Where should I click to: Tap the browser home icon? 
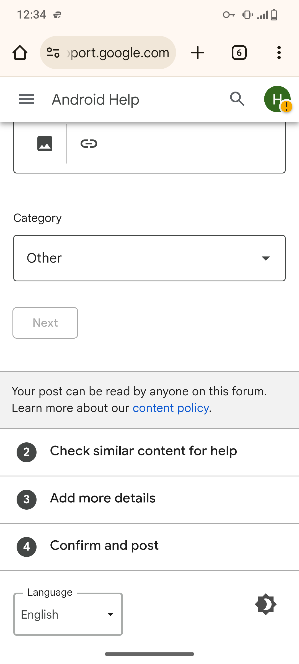20,53
